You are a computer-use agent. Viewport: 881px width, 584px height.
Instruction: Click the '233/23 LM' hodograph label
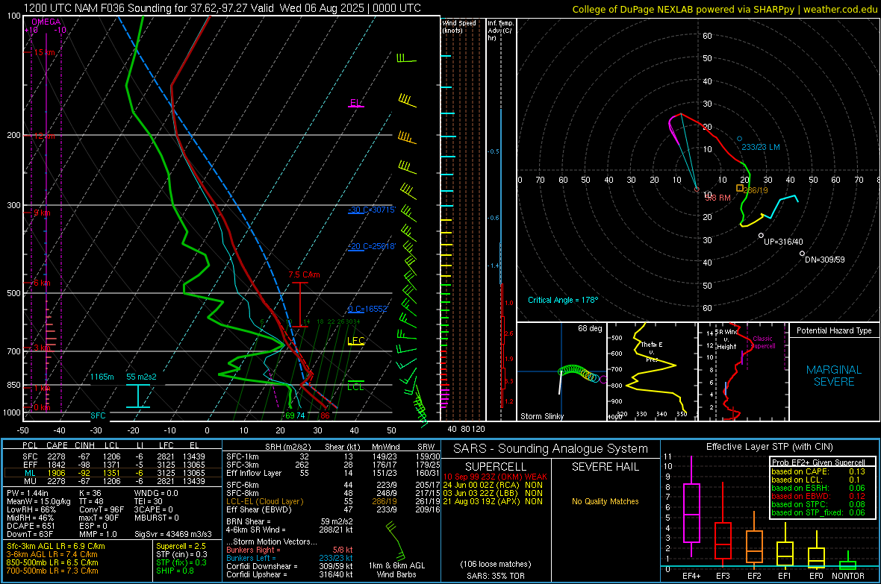coord(761,147)
